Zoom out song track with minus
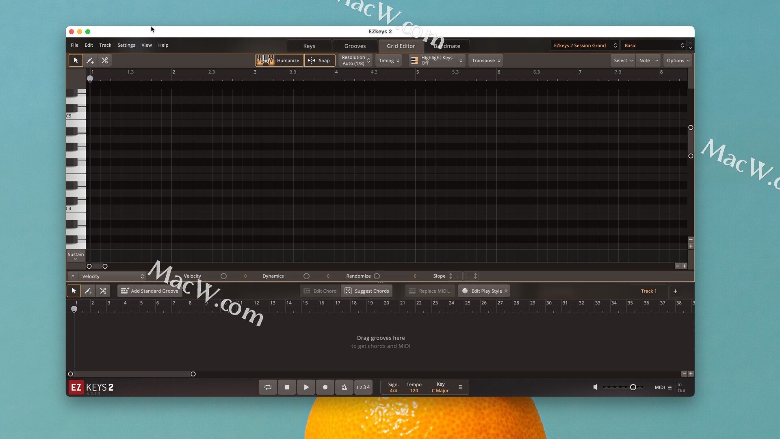This screenshot has width=780, height=439. (684, 374)
